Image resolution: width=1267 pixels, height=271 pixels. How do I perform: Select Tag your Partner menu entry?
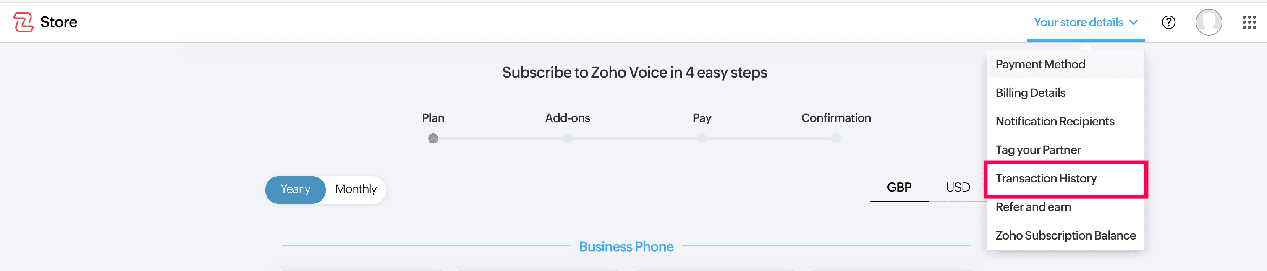tap(1038, 150)
